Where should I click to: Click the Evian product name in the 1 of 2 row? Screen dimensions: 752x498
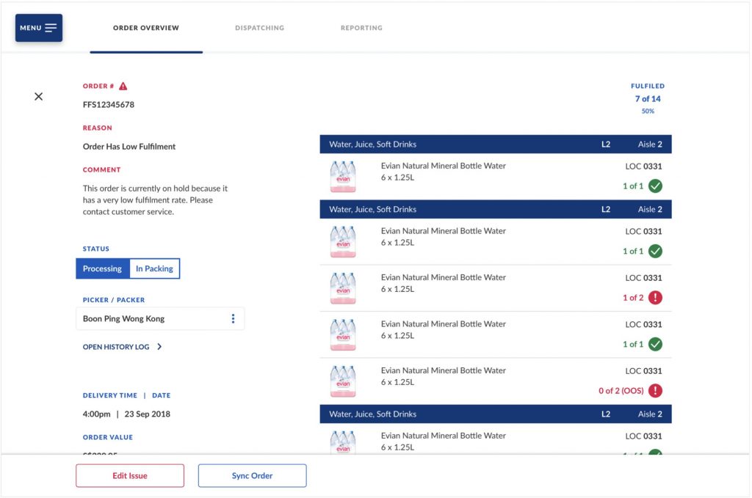coord(443,277)
